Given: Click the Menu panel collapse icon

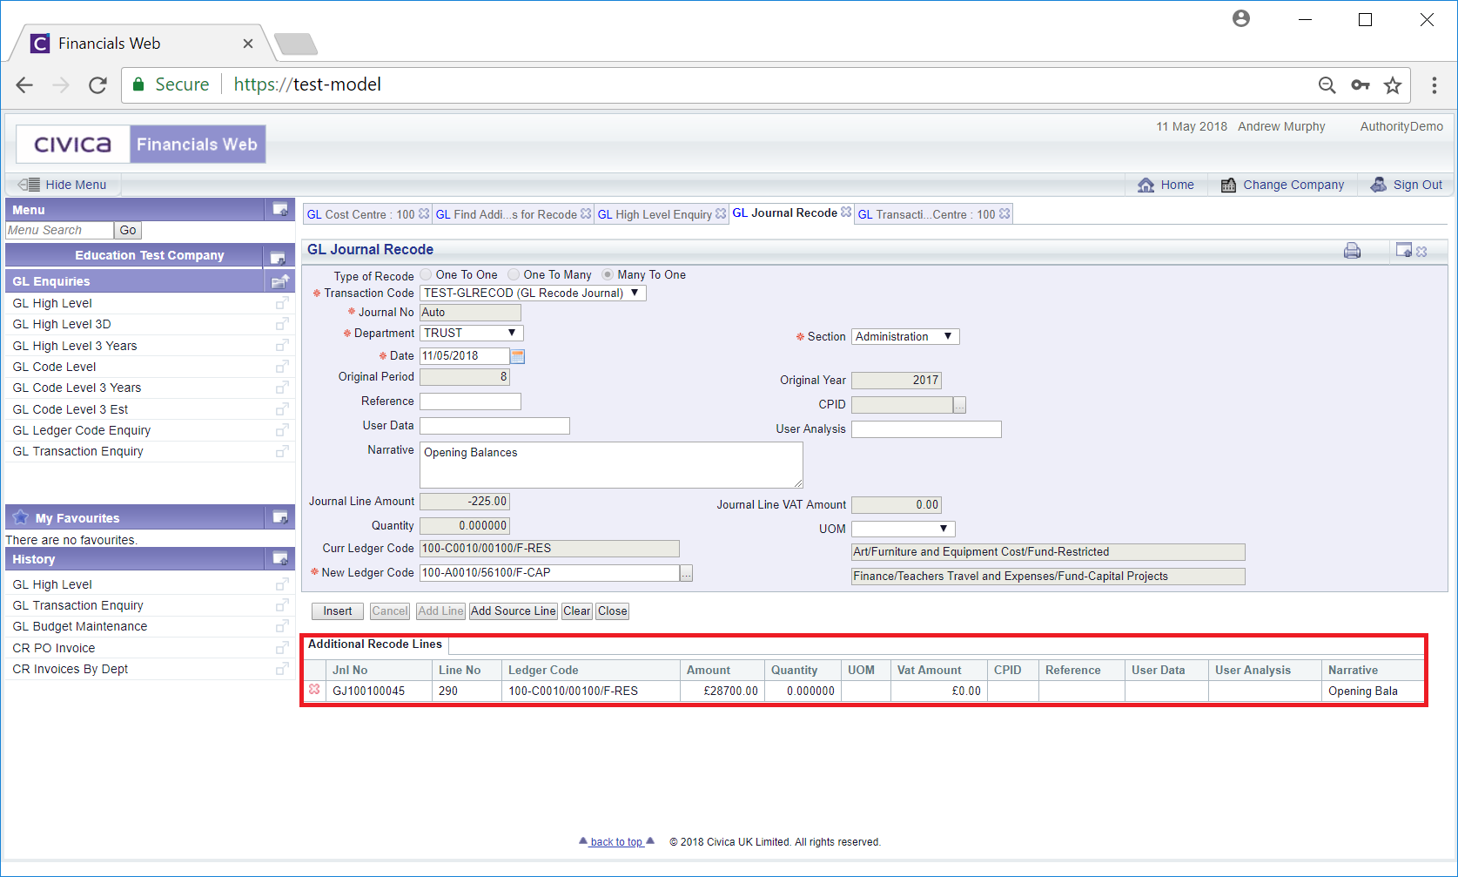Looking at the screenshot, I should [x=280, y=209].
